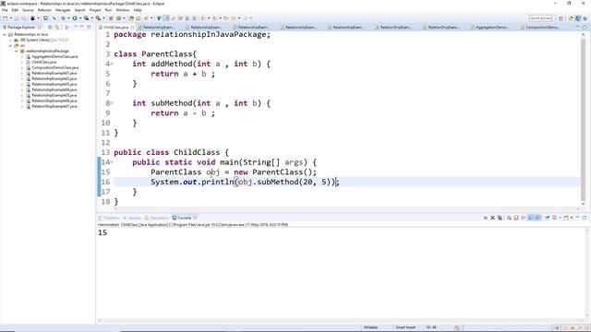Open Package Explorer view menu

[x=76, y=27]
